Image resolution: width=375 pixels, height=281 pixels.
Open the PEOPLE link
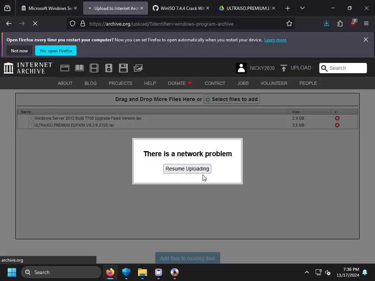[x=308, y=83]
